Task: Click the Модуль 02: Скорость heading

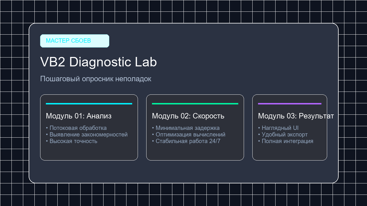Action: (188, 116)
